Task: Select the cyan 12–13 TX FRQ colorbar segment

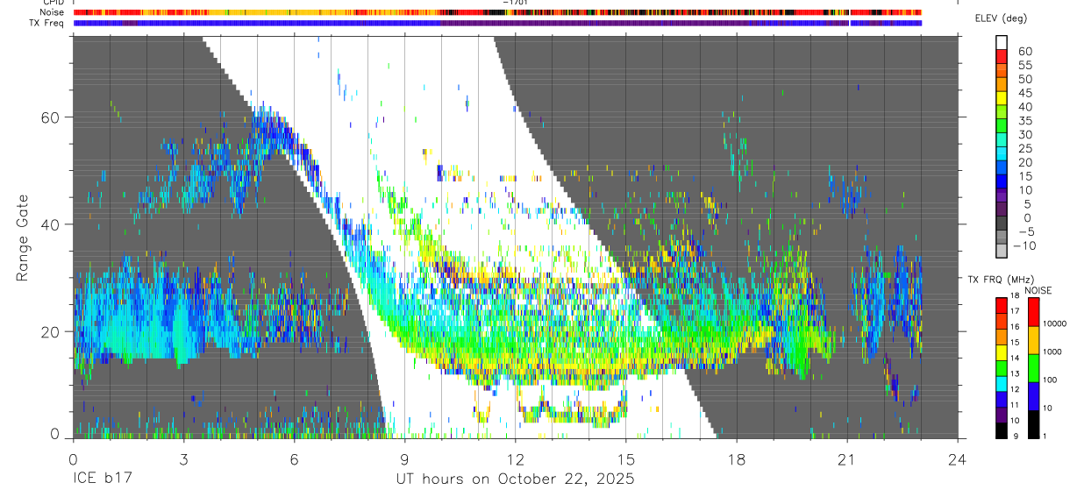Action: pyautogui.click(x=1002, y=384)
